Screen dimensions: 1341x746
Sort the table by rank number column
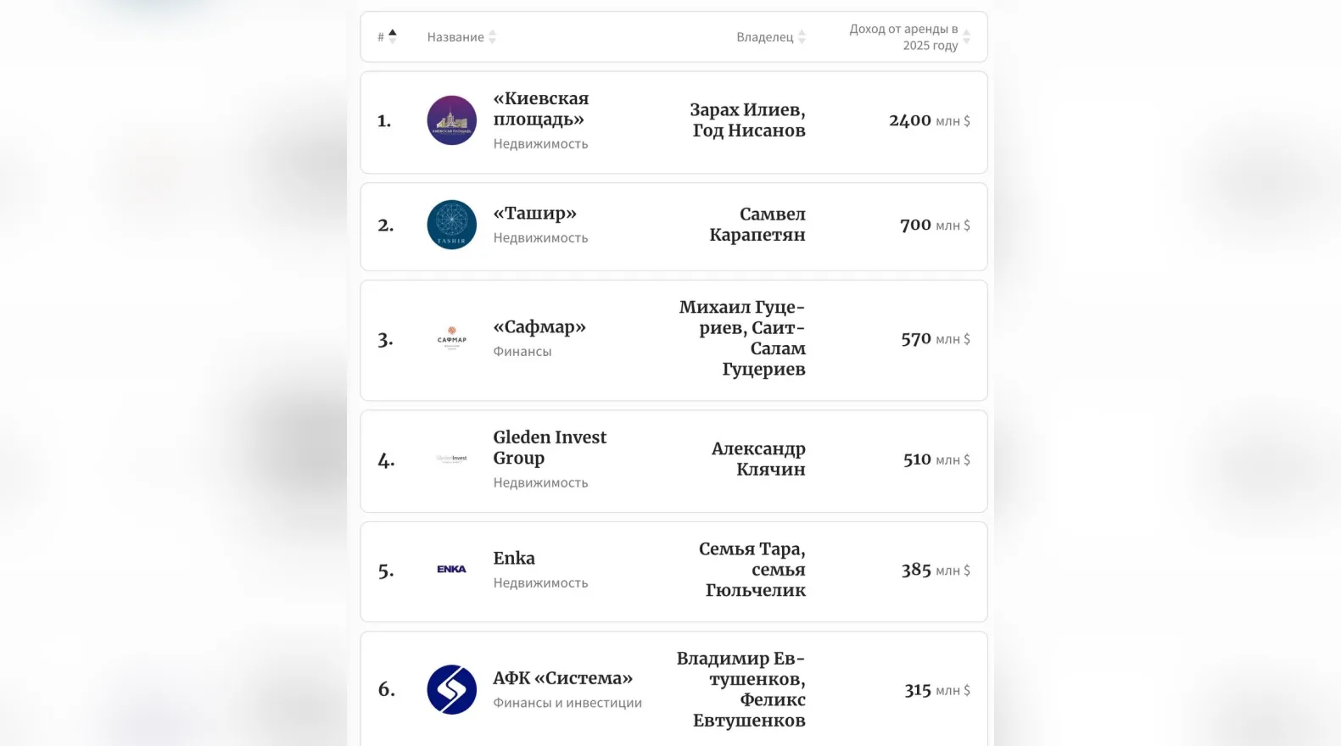pyautogui.click(x=392, y=36)
